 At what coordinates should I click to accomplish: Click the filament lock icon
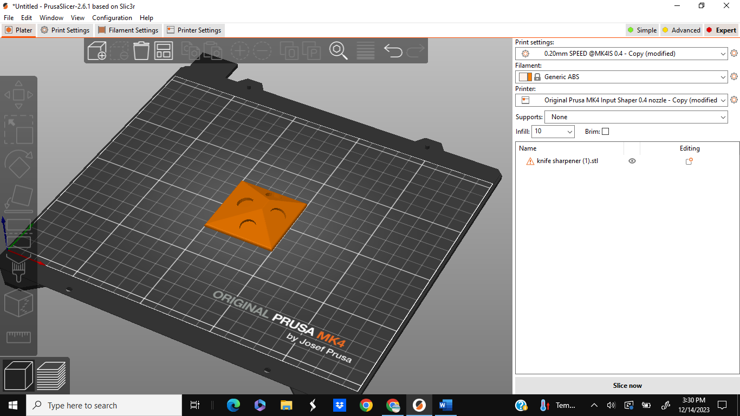tap(537, 77)
